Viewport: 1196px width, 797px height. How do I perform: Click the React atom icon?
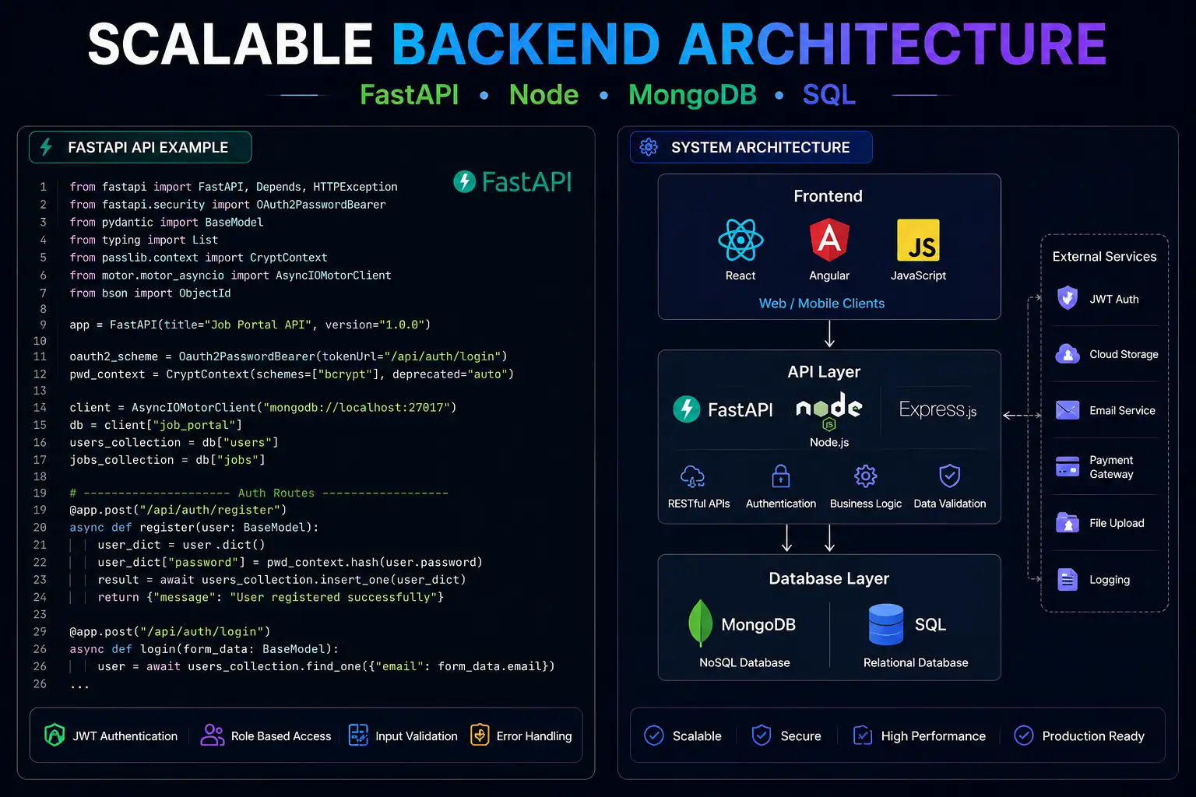[x=740, y=240]
